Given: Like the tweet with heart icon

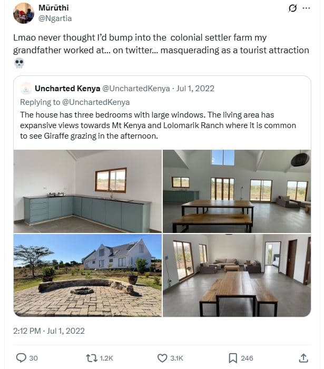Looking at the screenshot, I should [x=163, y=358].
